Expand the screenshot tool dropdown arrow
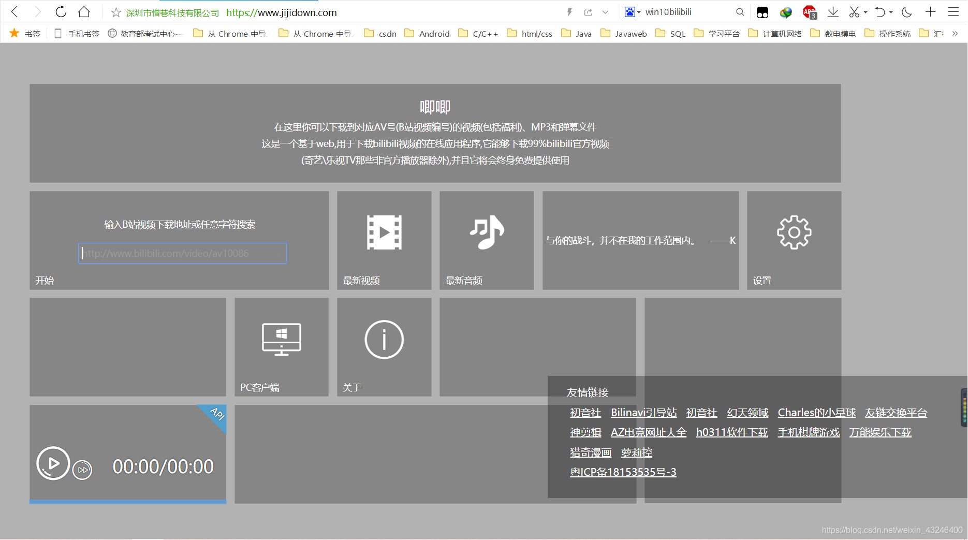This screenshot has height=540, width=968. point(866,12)
